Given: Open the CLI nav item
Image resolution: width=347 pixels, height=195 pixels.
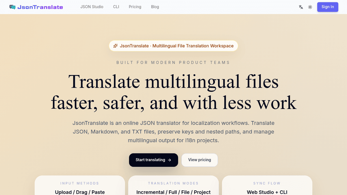Looking at the screenshot, I should pyautogui.click(x=116, y=7).
